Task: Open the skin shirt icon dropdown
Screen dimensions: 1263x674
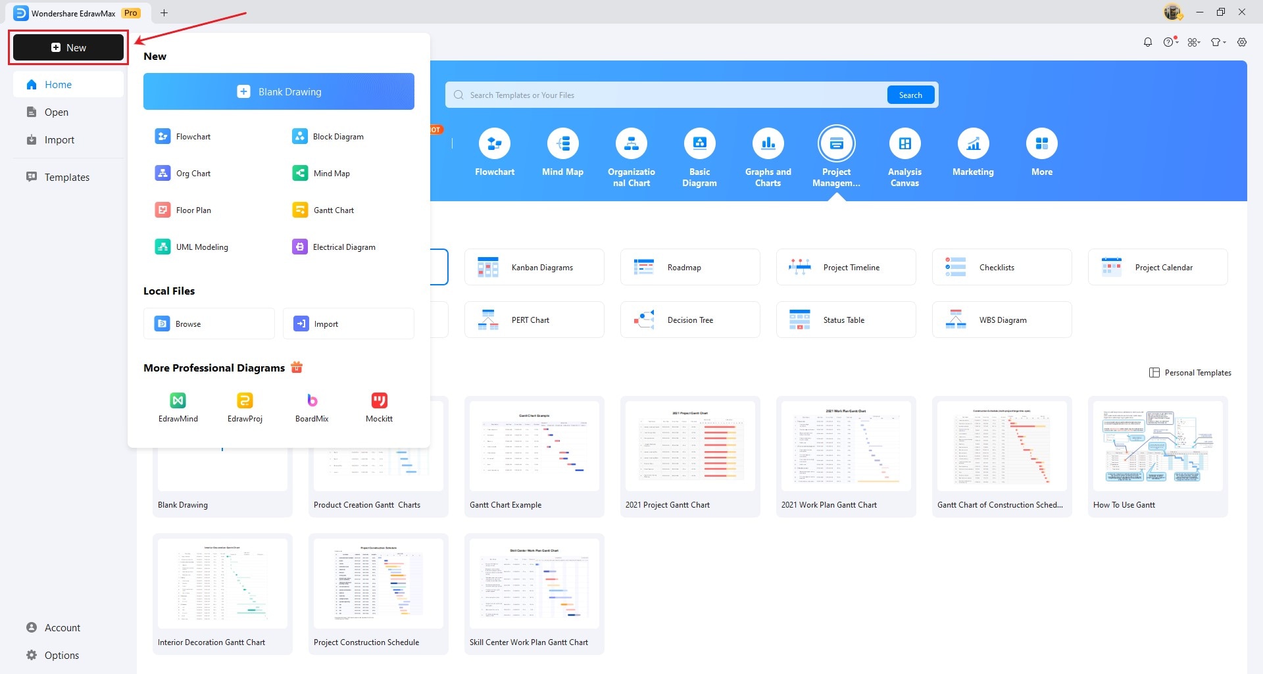Action: pos(1218,42)
